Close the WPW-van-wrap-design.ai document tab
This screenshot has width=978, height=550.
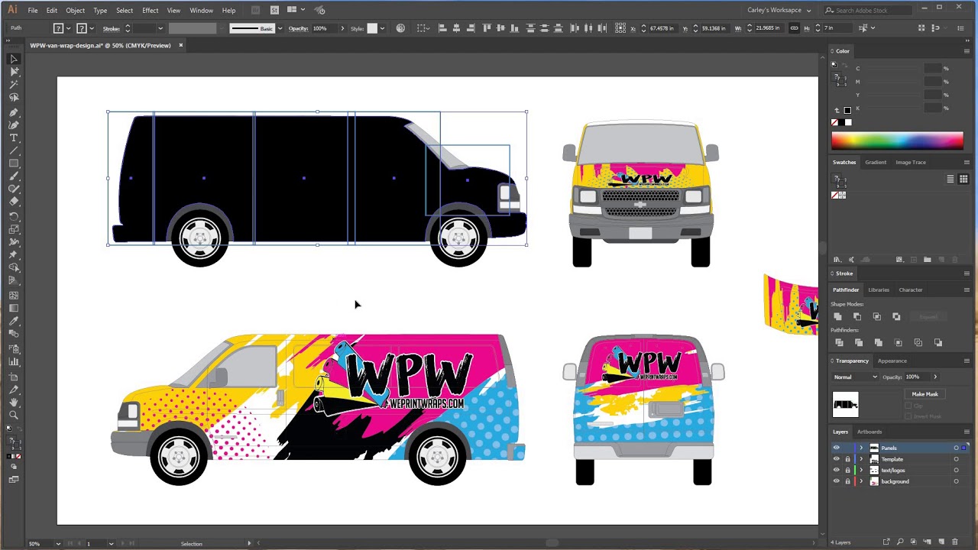[x=181, y=45]
